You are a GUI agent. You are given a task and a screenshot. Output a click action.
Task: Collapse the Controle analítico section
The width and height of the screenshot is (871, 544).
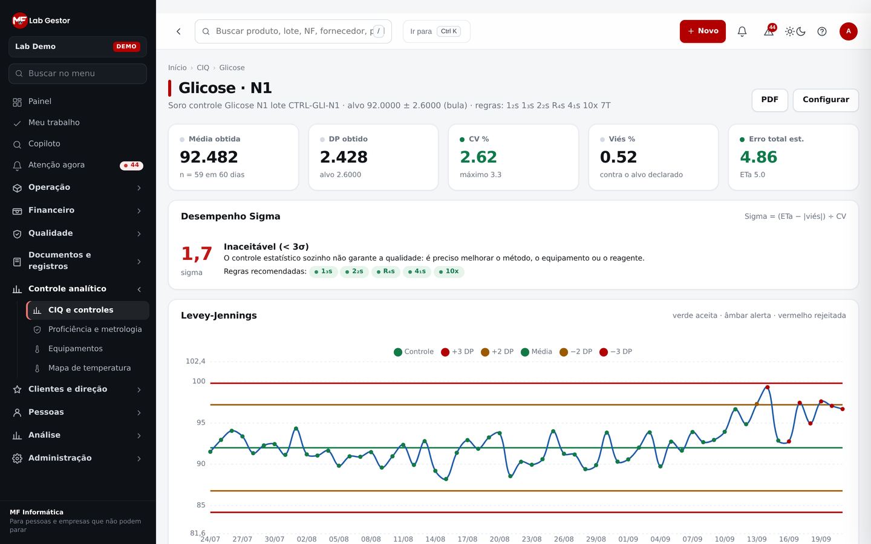(77, 289)
